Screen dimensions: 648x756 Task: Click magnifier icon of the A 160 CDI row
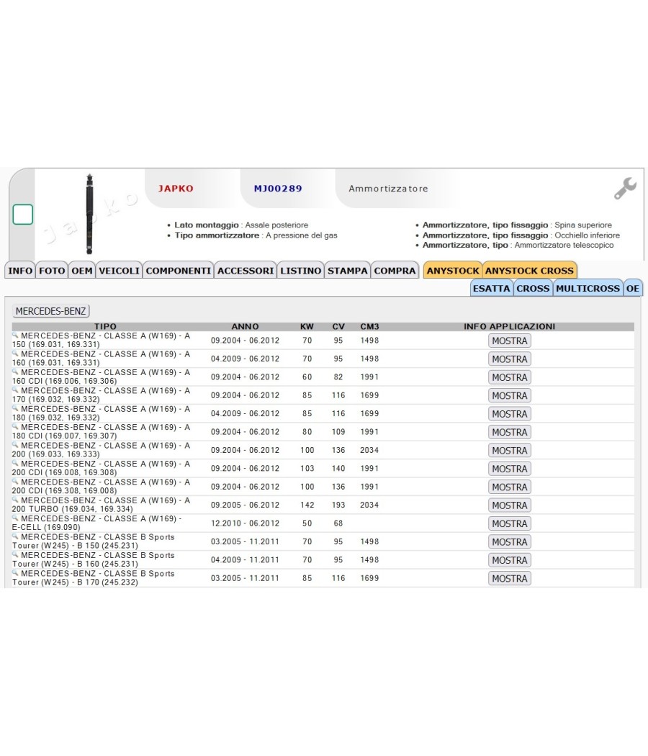tap(15, 372)
